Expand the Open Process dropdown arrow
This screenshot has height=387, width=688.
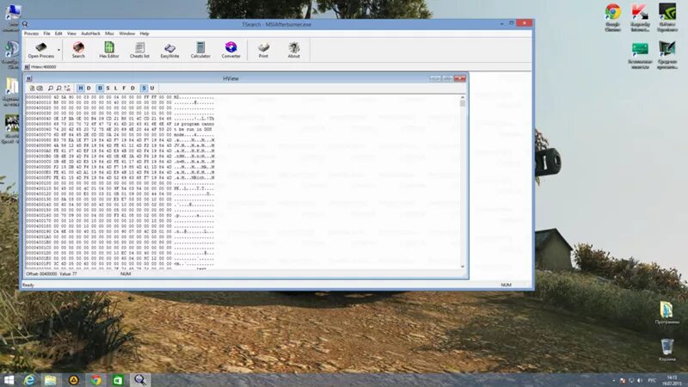pyautogui.click(x=58, y=50)
